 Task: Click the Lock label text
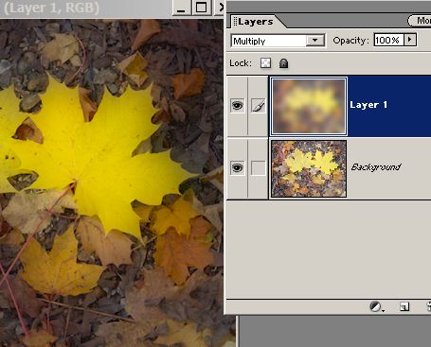(x=241, y=63)
